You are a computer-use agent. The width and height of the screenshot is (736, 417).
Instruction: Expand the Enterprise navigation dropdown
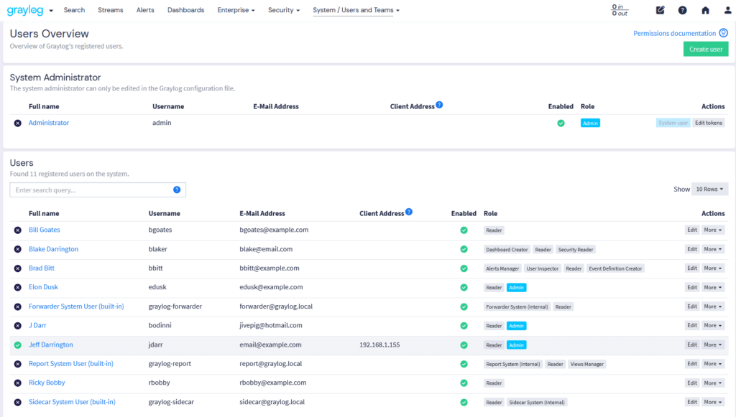237,10
